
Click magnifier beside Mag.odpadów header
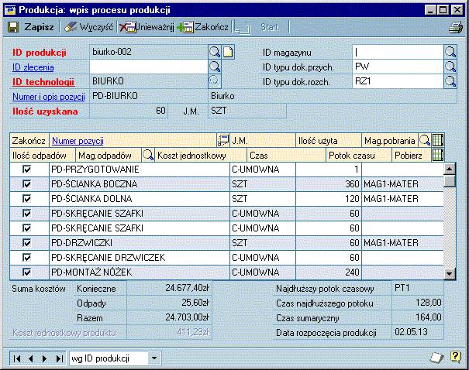tap(148, 155)
